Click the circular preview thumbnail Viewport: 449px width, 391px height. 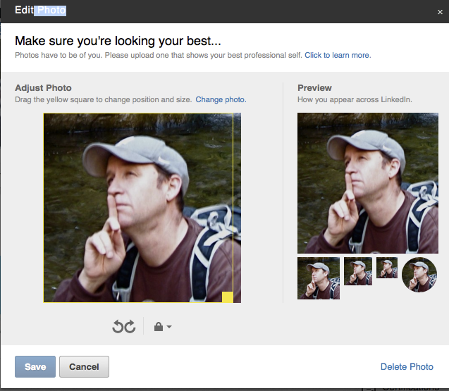(419, 275)
